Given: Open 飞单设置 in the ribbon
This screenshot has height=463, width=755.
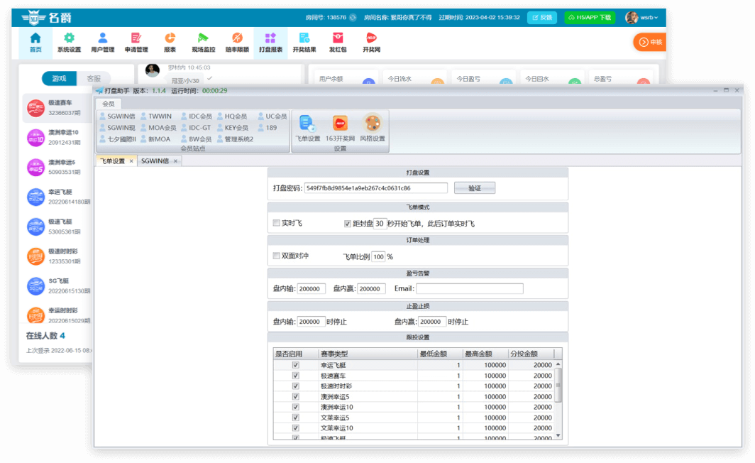Looking at the screenshot, I should 307,128.
